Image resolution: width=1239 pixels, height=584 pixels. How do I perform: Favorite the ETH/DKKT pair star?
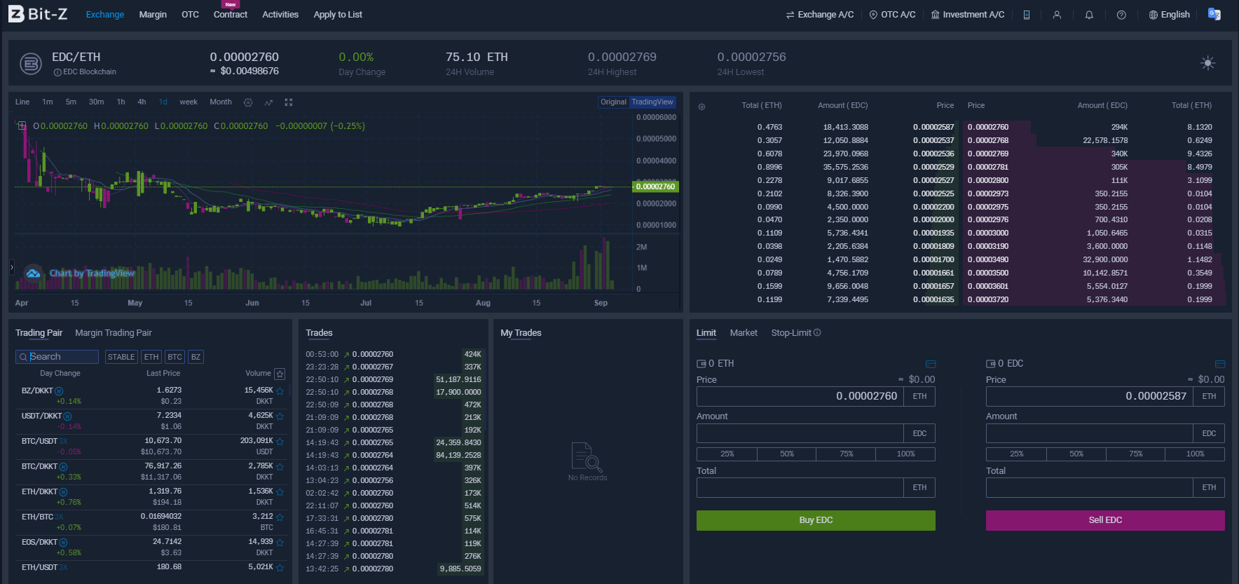click(x=280, y=492)
